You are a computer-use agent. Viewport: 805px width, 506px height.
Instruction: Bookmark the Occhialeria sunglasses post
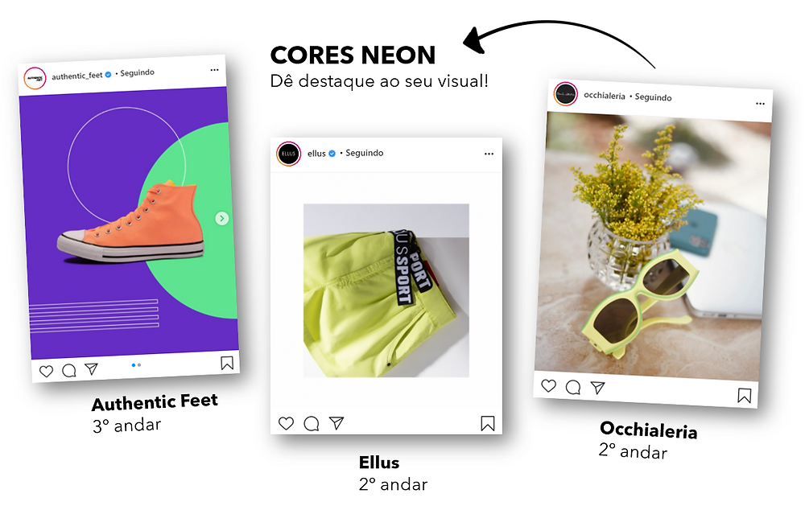tap(745, 395)
